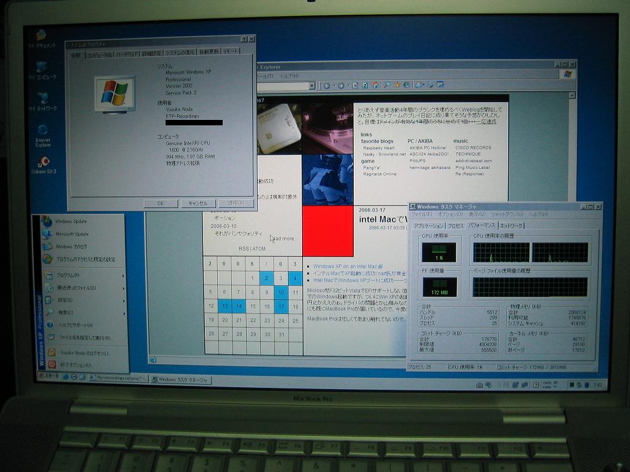Click the Stop icon in Internet Explorer toolbar

click(356, 85)
